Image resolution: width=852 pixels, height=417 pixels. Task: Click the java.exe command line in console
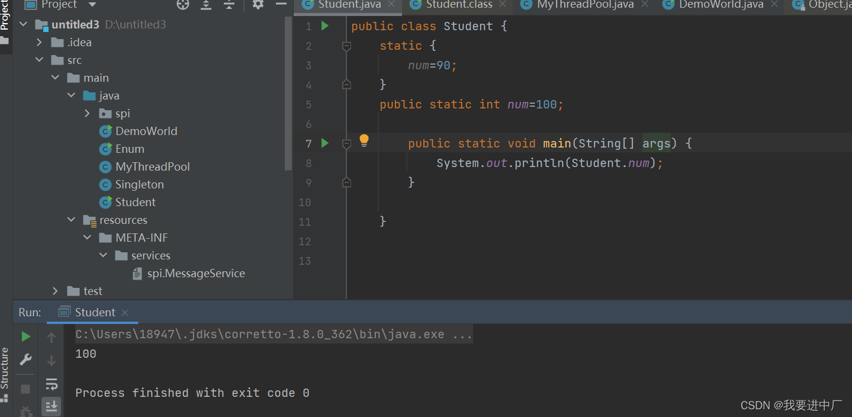[274, 335]
